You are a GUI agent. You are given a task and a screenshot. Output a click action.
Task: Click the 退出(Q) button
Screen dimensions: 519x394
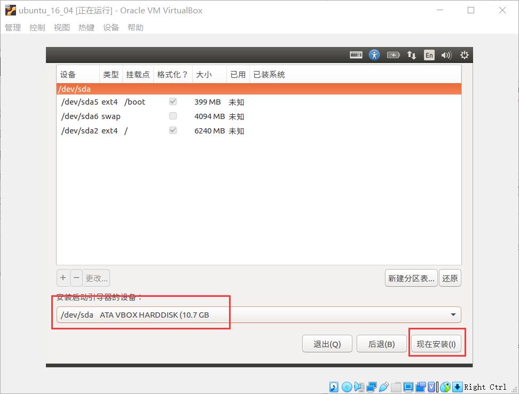pos(327,344)
